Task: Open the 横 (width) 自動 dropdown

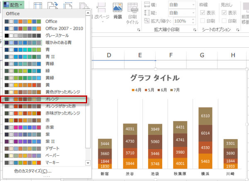Action: point(182,5)
